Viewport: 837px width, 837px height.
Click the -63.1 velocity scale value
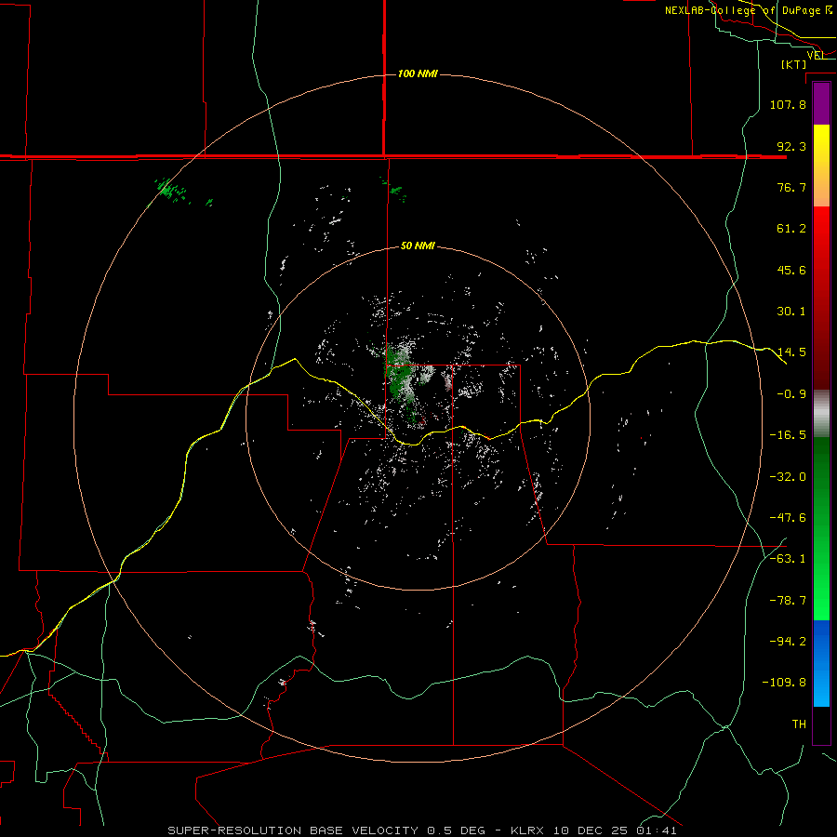pos(788,558)
